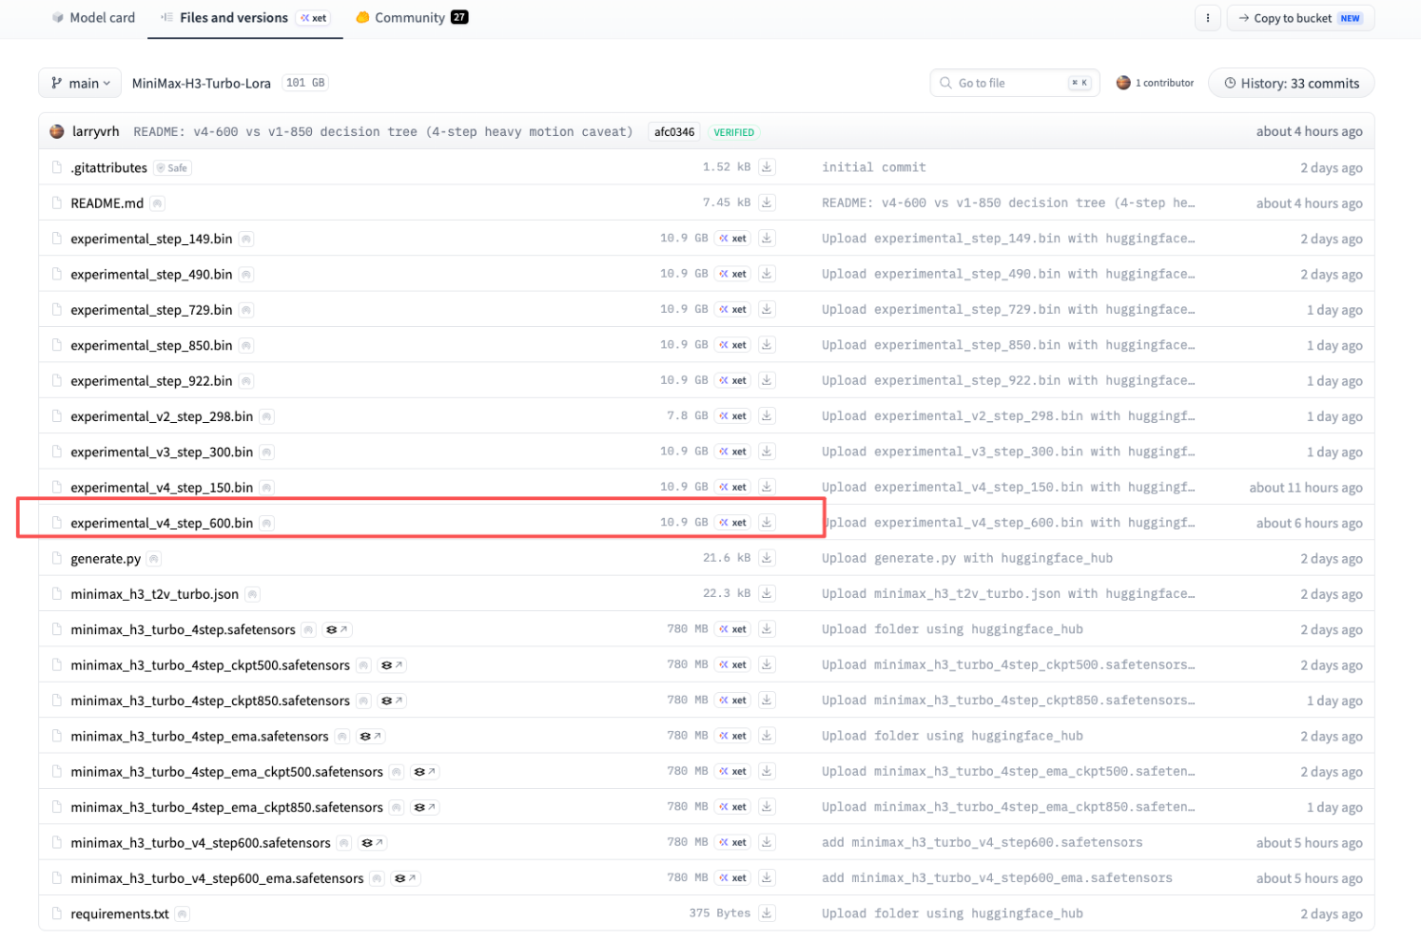Download experimental_v4_step_150.bin via download icon
This screenshot has width=1421, height=942.
tap(767, 487)
